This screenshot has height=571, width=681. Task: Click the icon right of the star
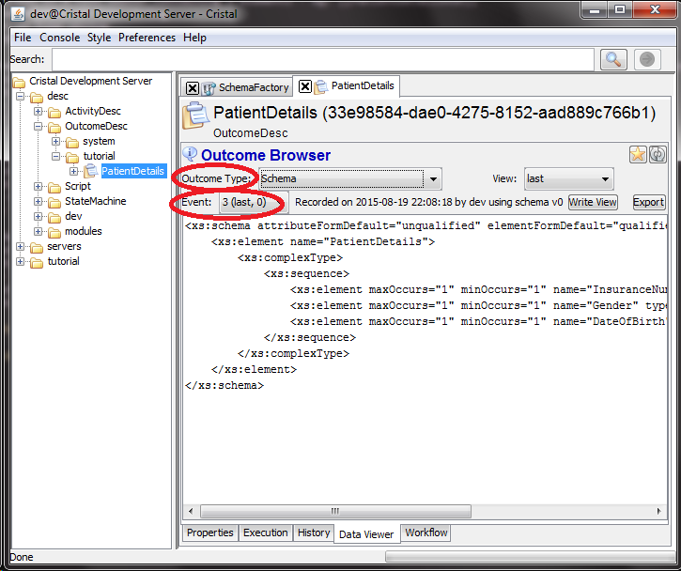(x=658, y=155)
